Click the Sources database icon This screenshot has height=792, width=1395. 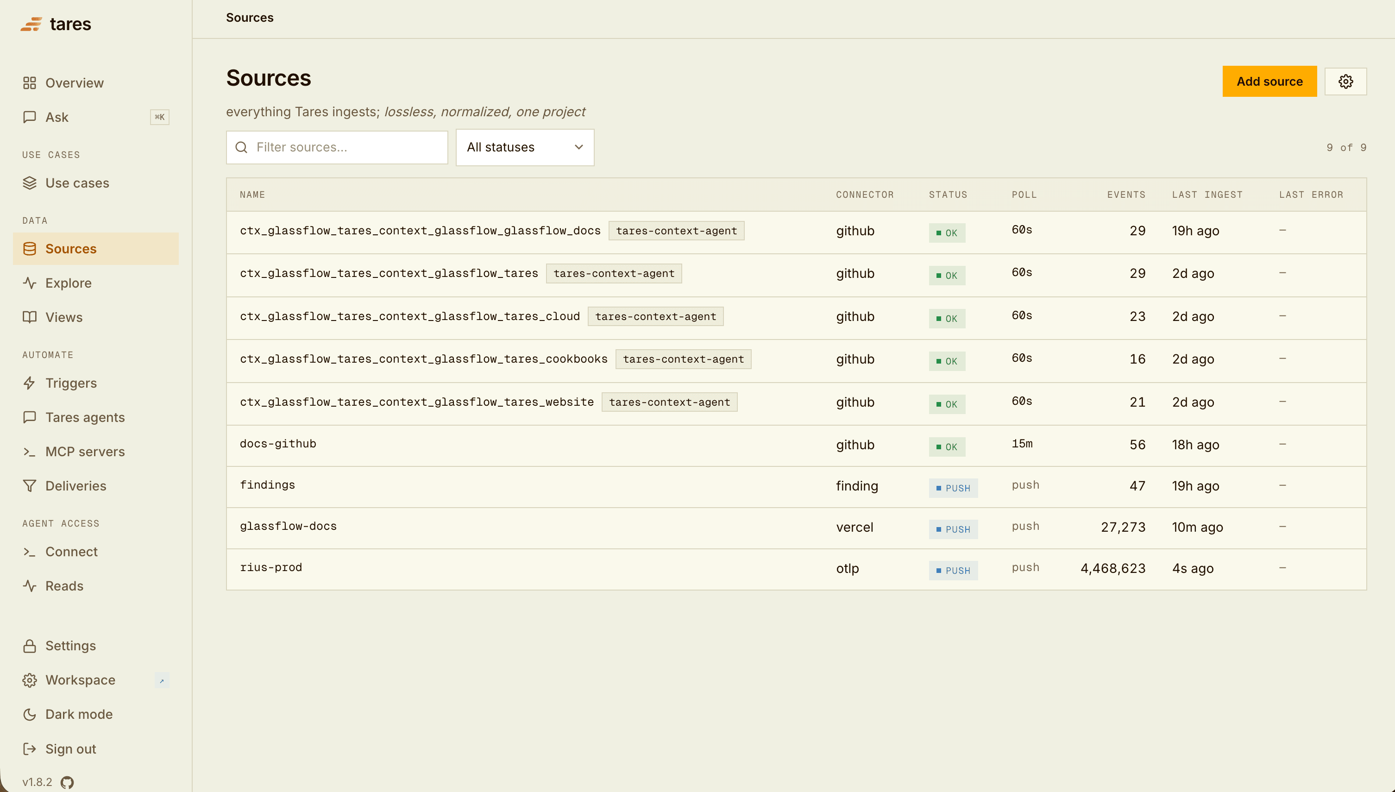tap(29, 249)
